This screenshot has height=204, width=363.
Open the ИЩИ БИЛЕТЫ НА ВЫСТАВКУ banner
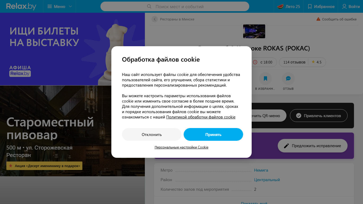pyautogui.click(x=72, y=49)
